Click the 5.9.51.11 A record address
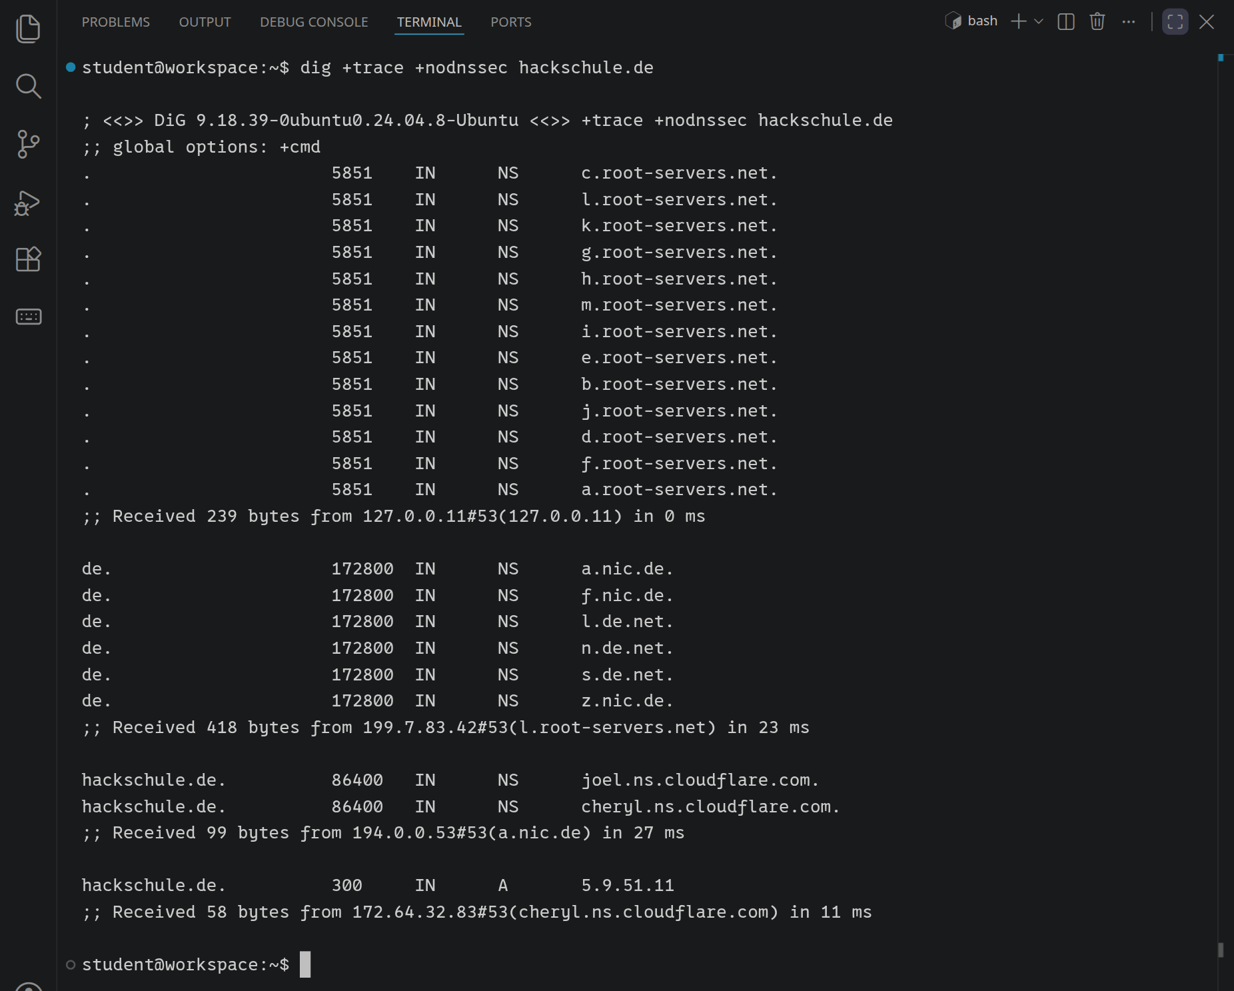 click(628, 885)
